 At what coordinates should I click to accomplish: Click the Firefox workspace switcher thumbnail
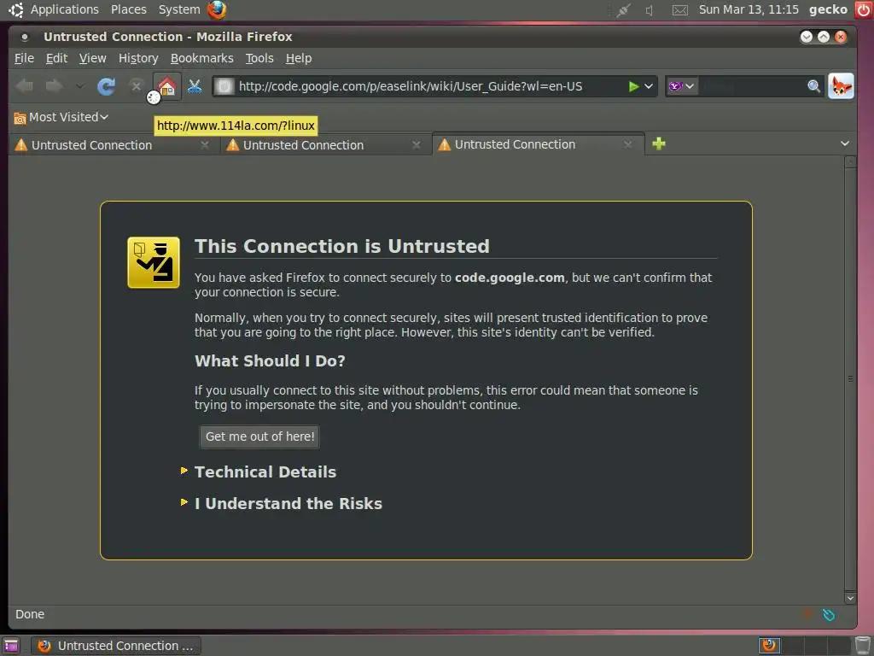point(769,646)
